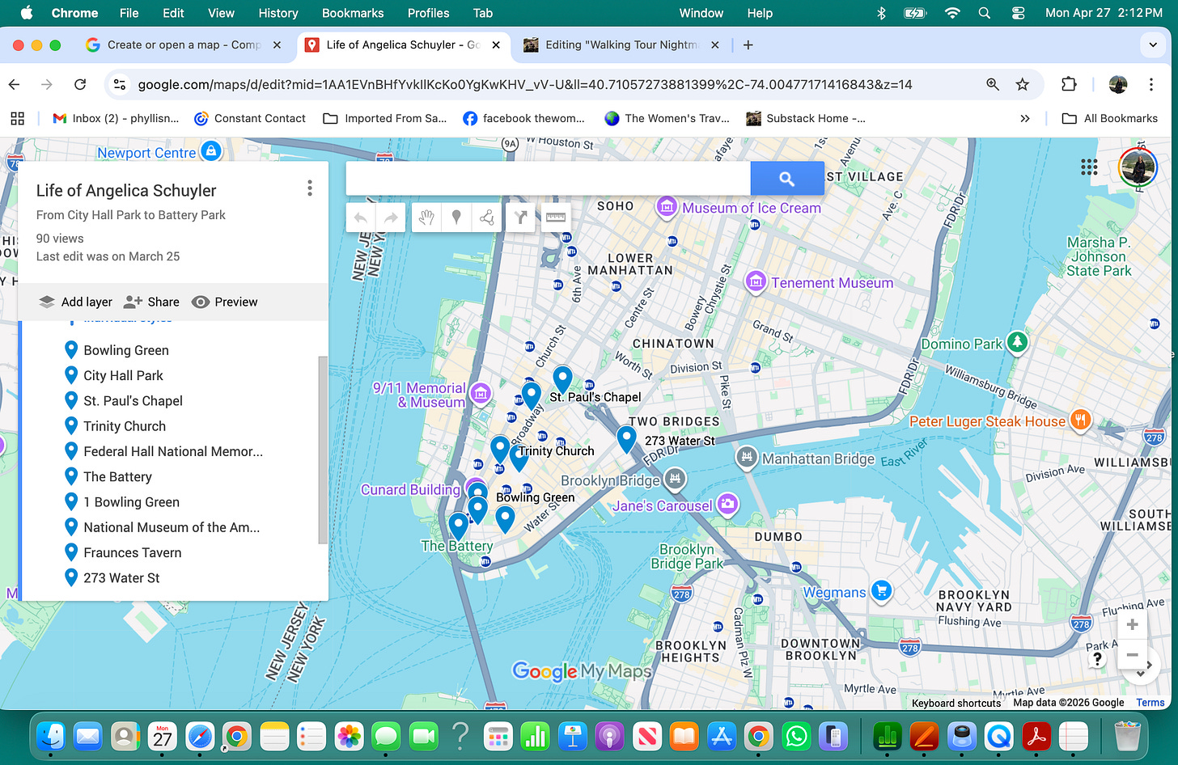Image resolution: width=1178 pixels, height=765 pixels.
Task: Click the map title Life of Angelica Schuyler
Action: tap(126, 190)
